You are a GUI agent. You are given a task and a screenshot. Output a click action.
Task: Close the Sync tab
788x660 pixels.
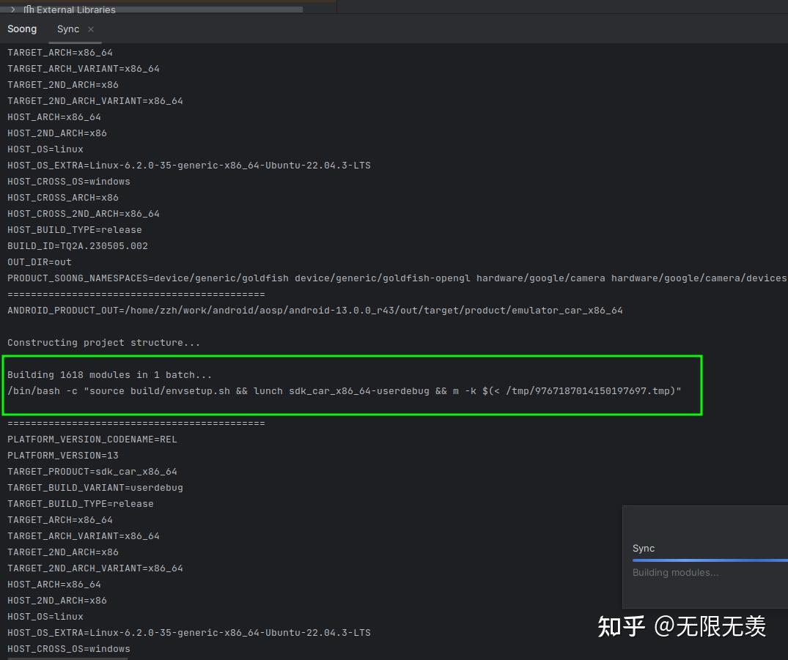(90, 29)
